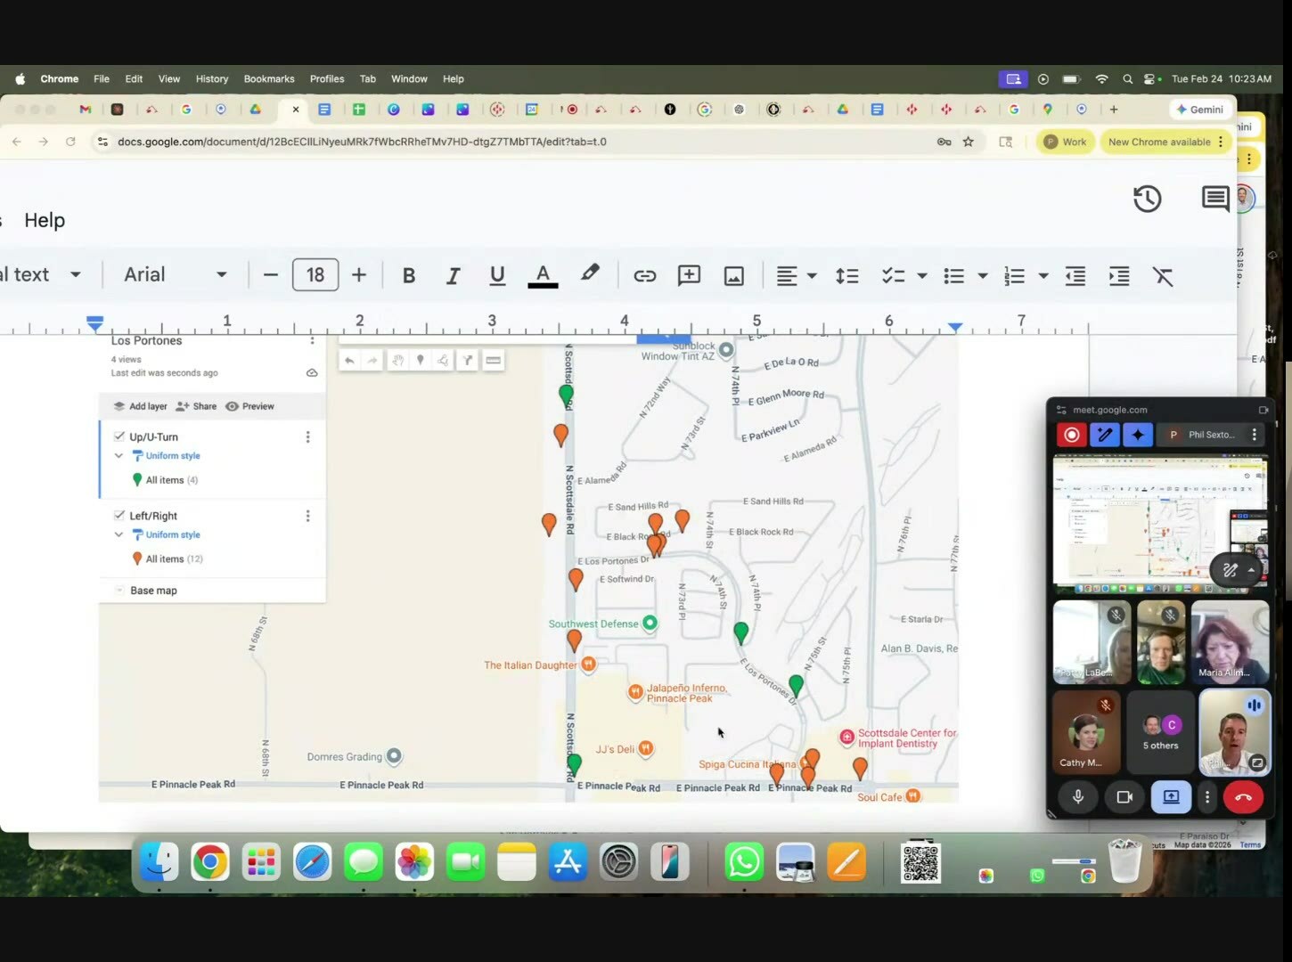Open the Gemini sparkle button in Meet
1292x962 pixels.
(1138, 435)
